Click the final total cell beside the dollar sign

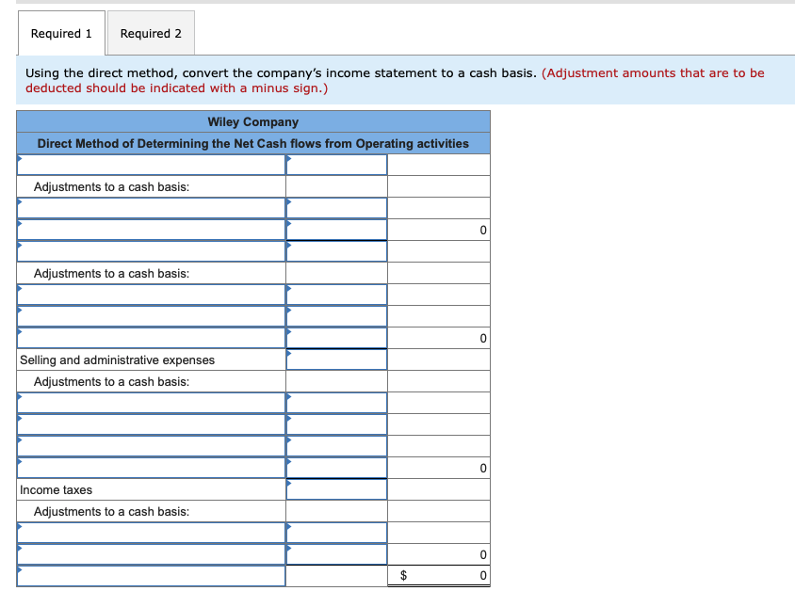(x=439, y=575)
